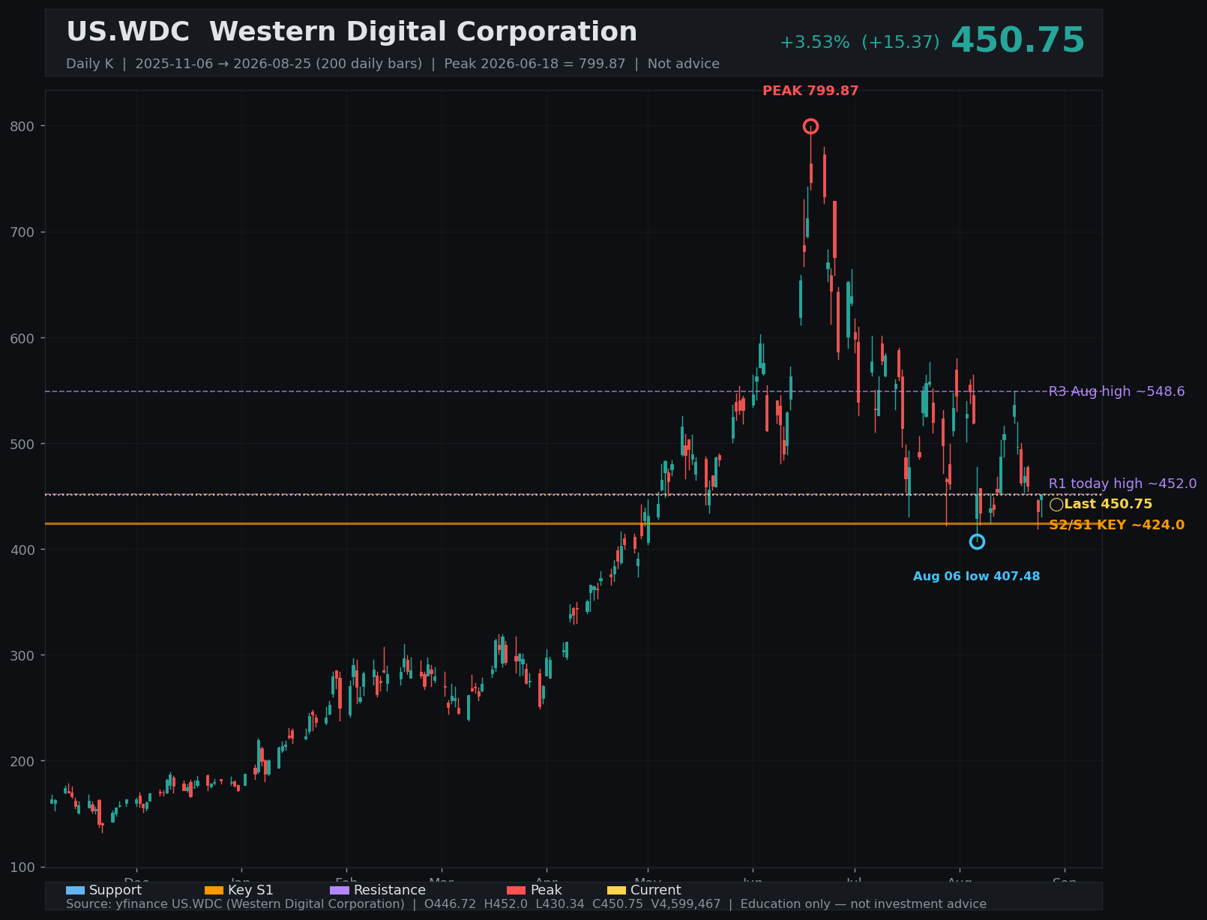This screenshot has height=920, width=1207.
Task: Click the Peak red legend swatch
Action: (x=516, y=890)
